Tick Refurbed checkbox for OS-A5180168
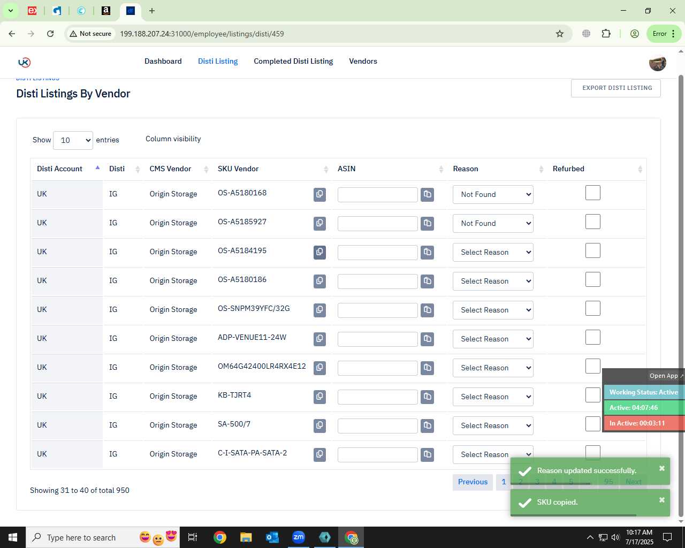Viewport: 685px width, 548px height. [593, 193]
